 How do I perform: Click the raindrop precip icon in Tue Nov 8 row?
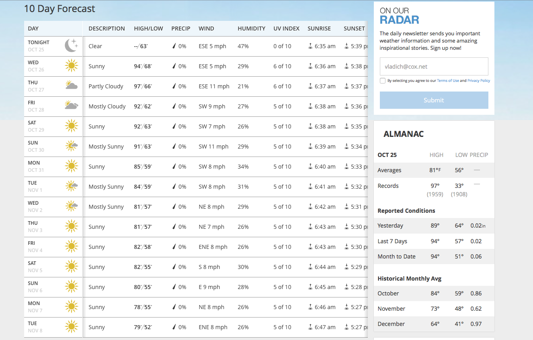174,327
